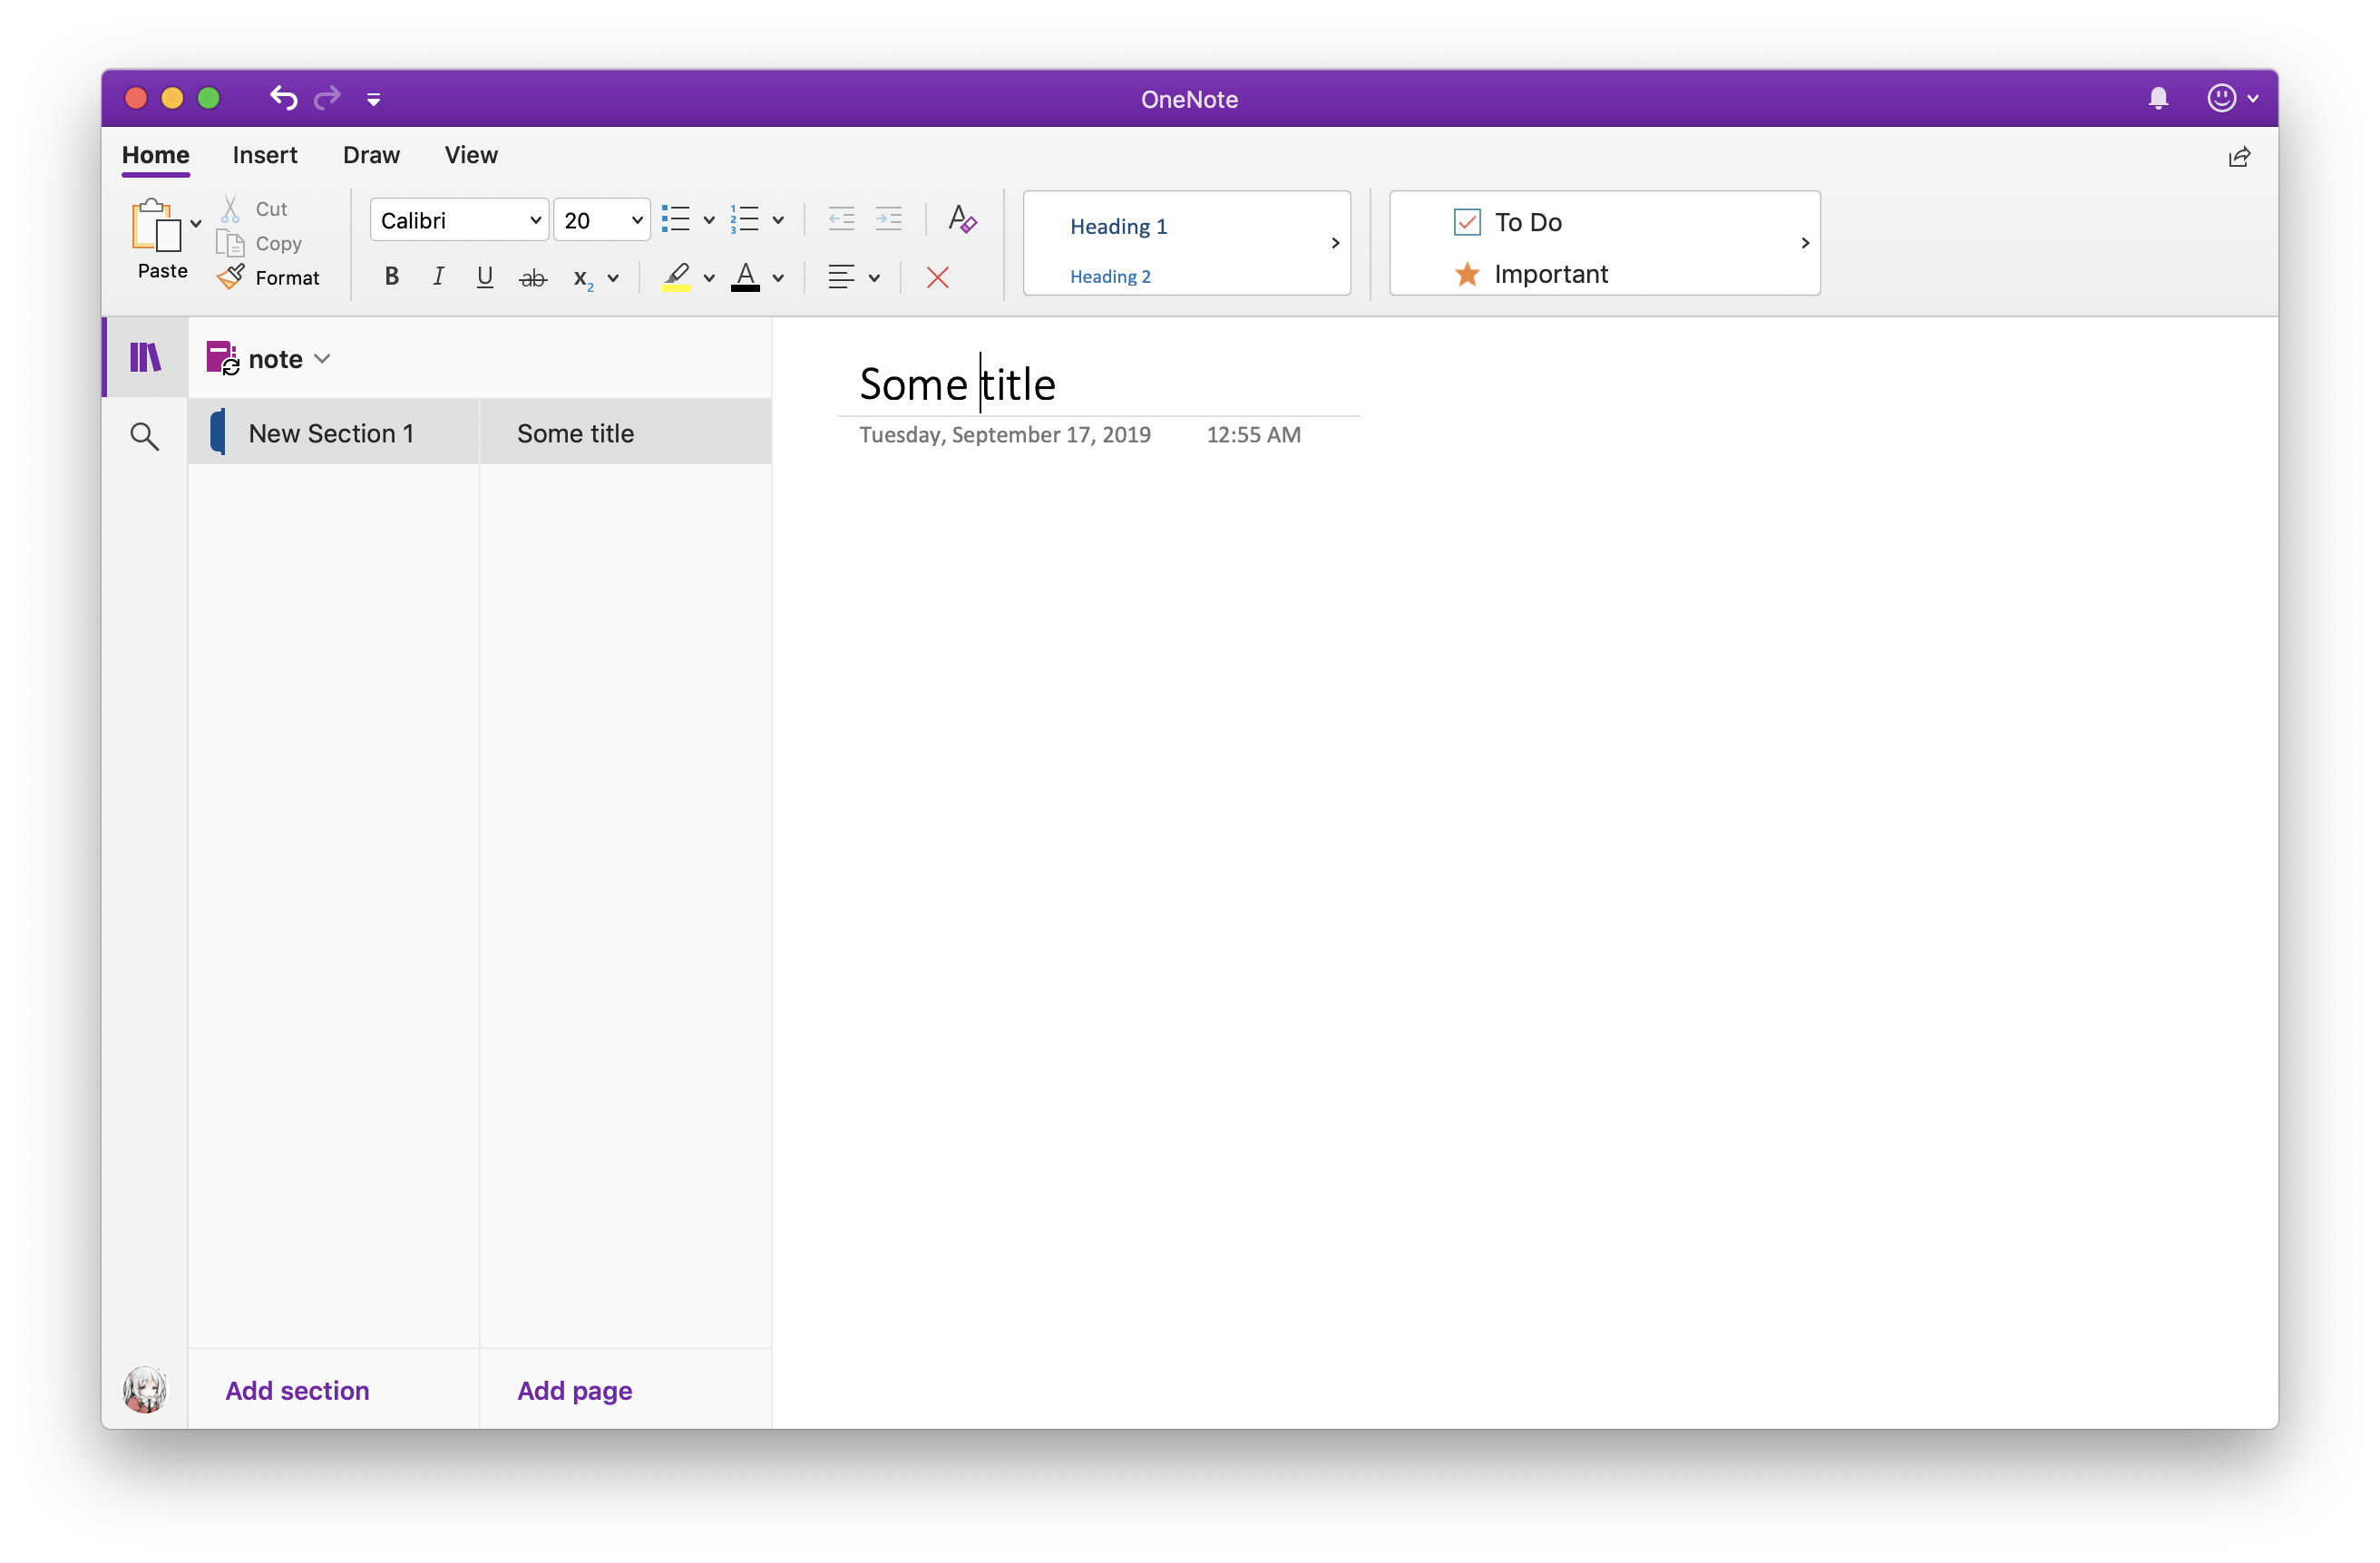This screenshot has width=2380, height=1563.
Task: Open the macOS notification center bell icon
Action: (x=2157, y=98)
